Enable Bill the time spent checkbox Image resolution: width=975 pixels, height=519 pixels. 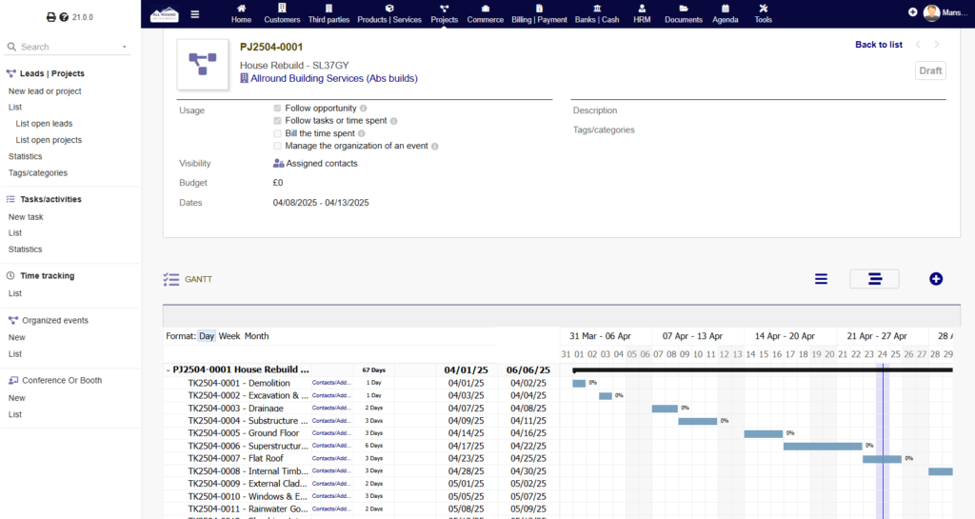[x=277, y=133]
